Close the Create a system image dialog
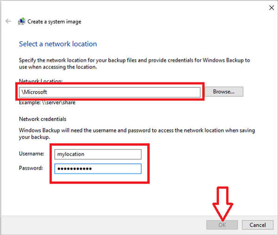Image resolution: width=278 pixels, height=235 pixels. [271, 7]
